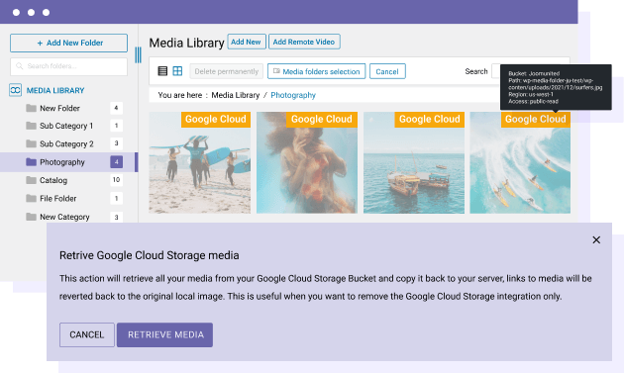Click Media Library in the breadcrumb
Screen dimensions: 624x373
coord(235,95)
